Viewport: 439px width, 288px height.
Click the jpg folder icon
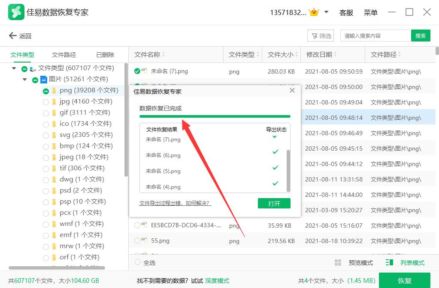54,102
